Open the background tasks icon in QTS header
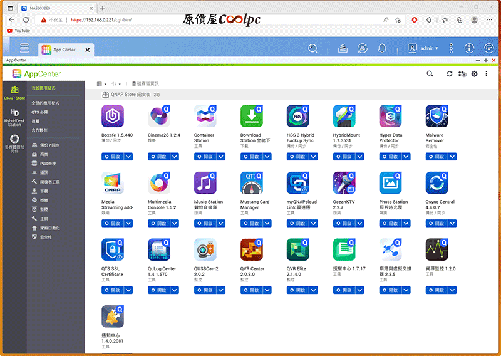The width and height of the screenshot is (501, 356). coord(343,49)
